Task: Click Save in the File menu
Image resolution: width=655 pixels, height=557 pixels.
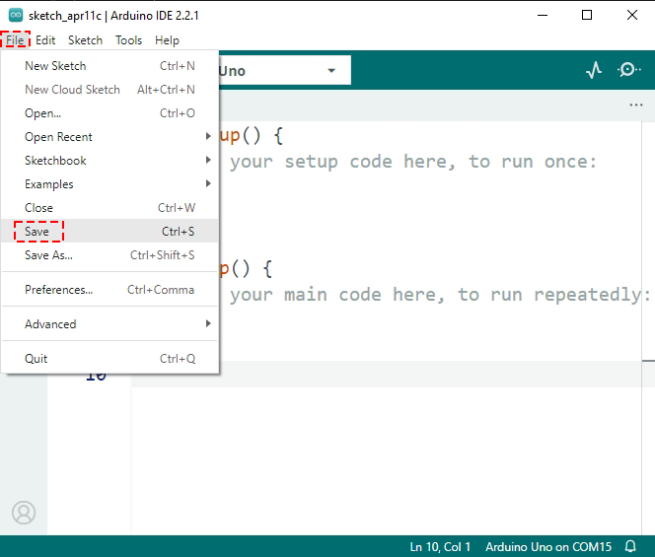Action: [x=109, y=231]
